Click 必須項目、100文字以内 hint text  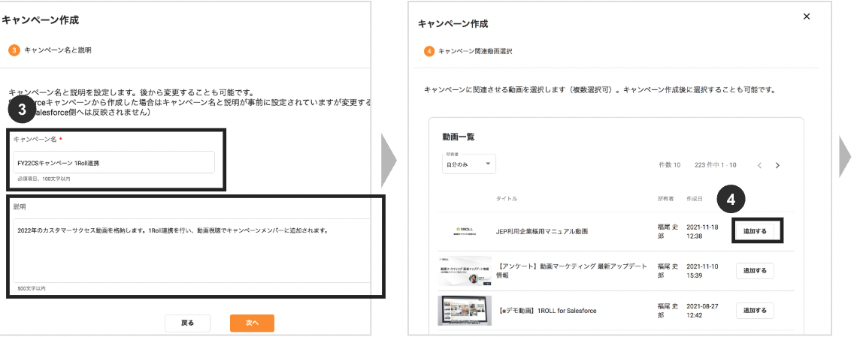click(44, 179)
